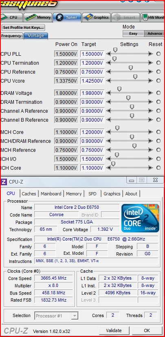165x337 pixels.
Task: Increase Channel B Reference right arrow
Action: coord(151,120)
